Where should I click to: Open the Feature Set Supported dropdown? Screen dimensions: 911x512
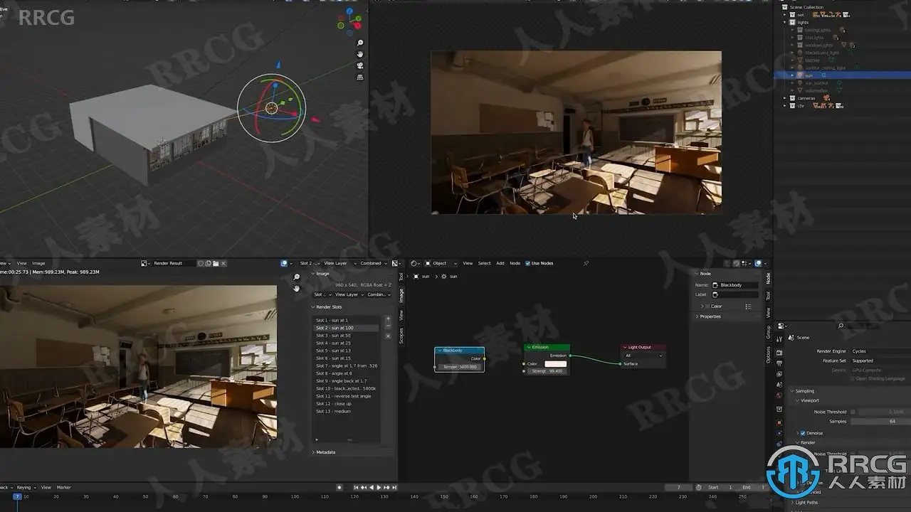tap(880, 361)
